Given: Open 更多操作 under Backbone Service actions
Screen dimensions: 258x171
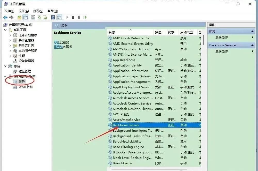Looking at the screenshot, I should point(221,51).
